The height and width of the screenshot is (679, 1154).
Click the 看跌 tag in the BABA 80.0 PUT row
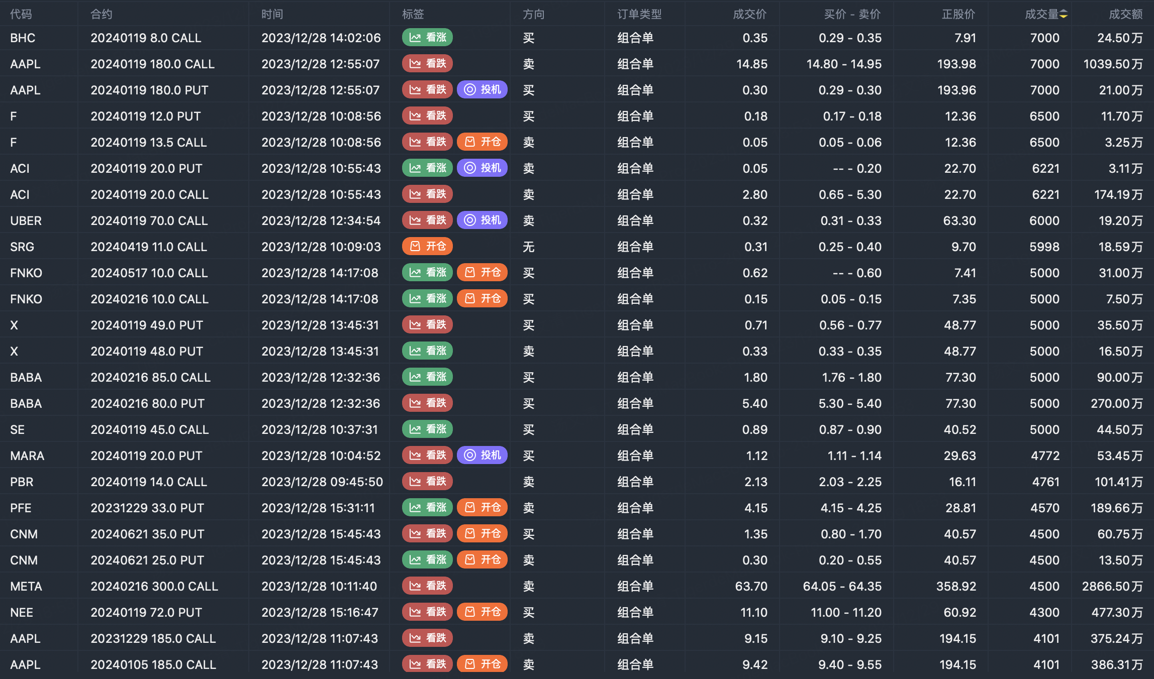point(427,403)
